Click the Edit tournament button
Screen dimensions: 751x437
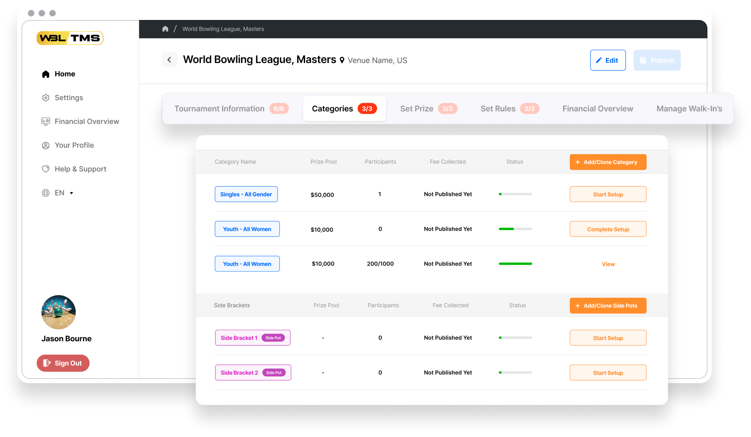607,60
